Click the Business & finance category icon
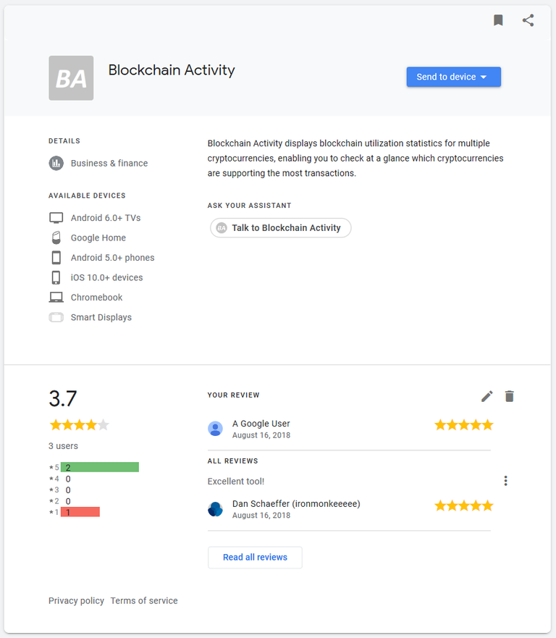The width and height of the screenshot is (556, 638). click(x=56, y=163)
